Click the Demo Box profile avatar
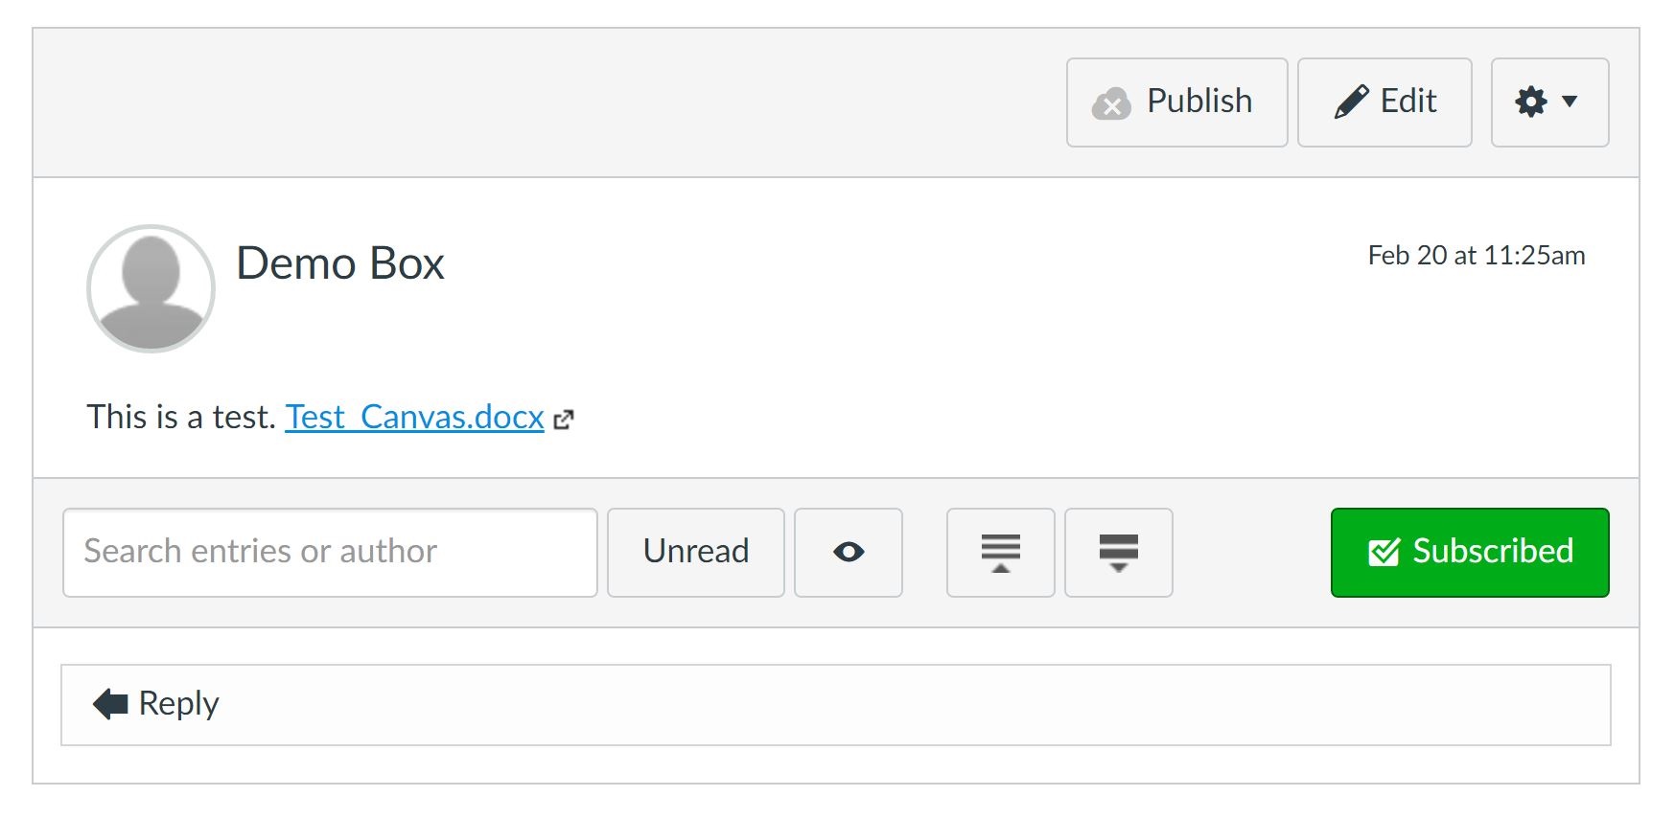 [151, 286]
